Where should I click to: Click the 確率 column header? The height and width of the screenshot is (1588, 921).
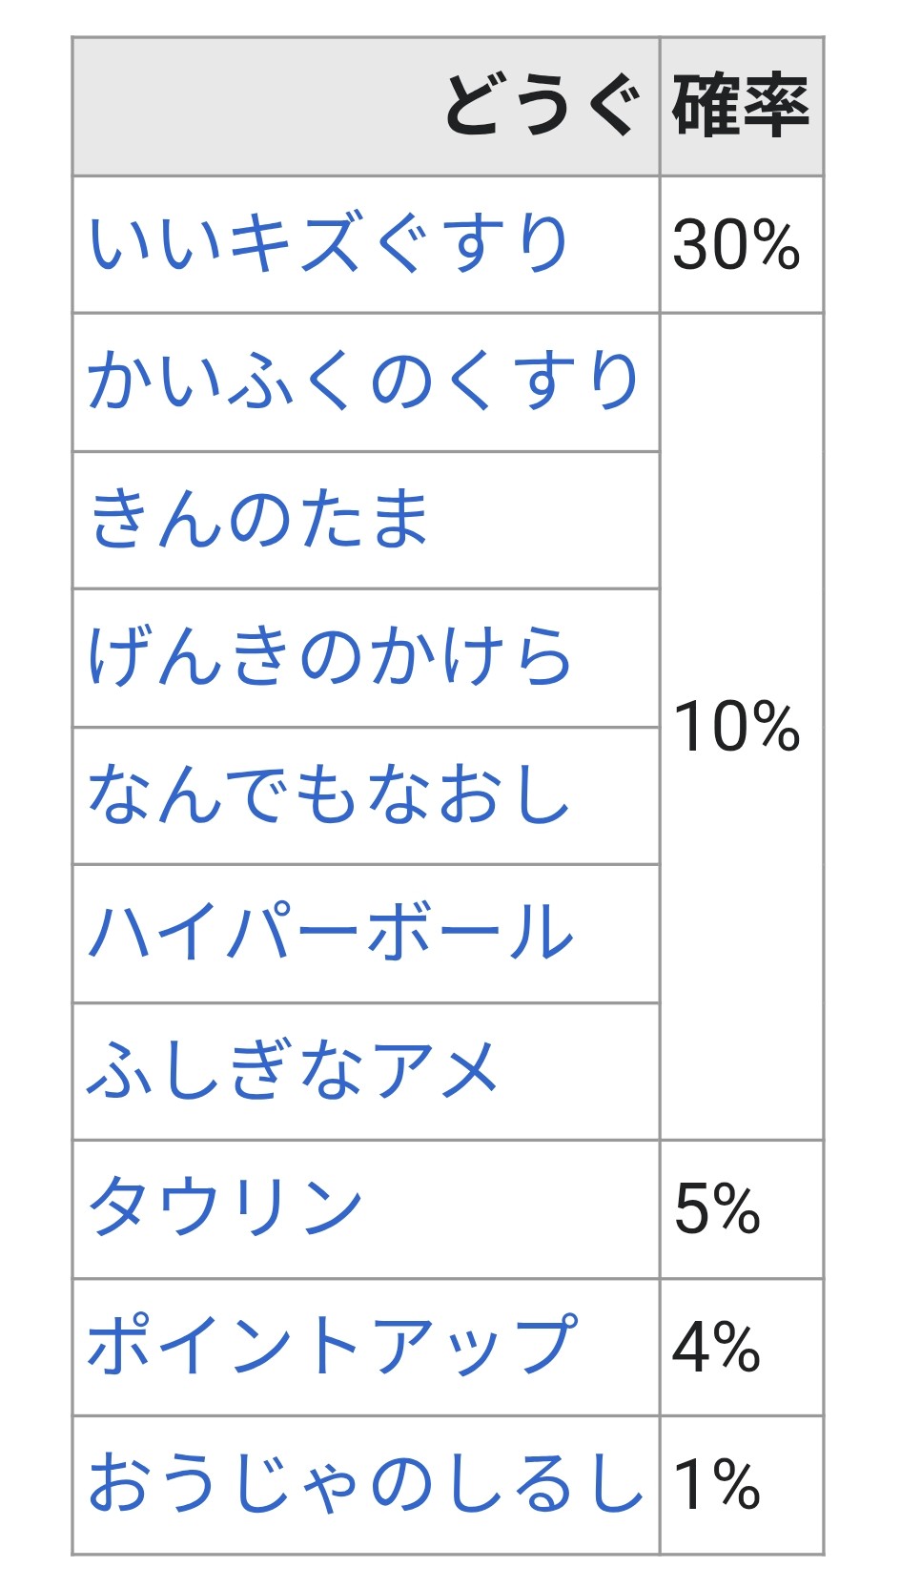[x=741, y=106]
